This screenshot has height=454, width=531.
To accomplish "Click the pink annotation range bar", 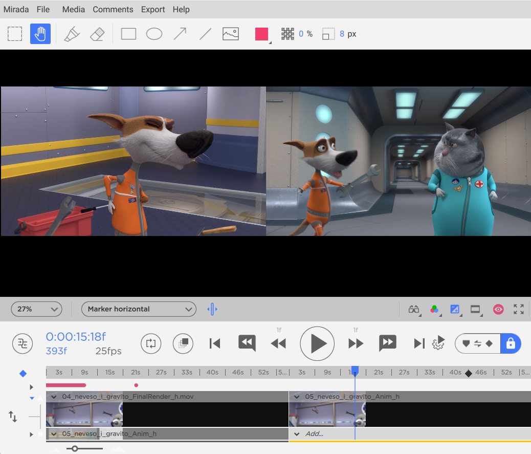I will (66, 385).
